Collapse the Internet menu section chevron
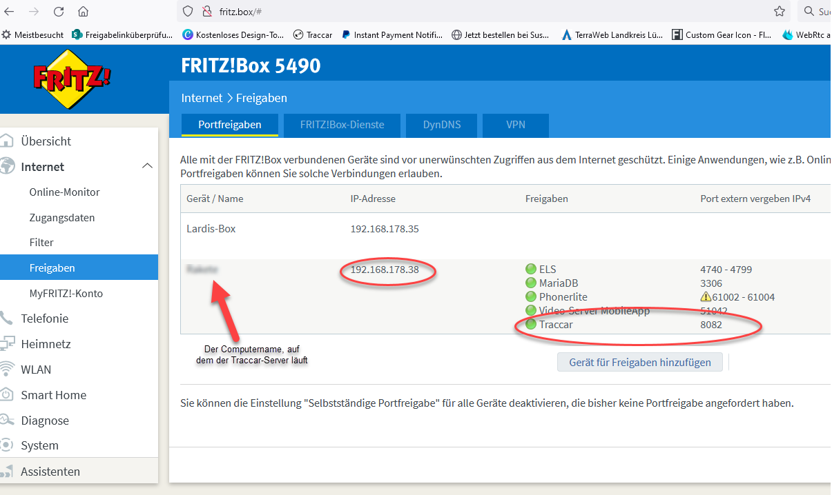This screenshot has width=832, height=495. [147, 166]
